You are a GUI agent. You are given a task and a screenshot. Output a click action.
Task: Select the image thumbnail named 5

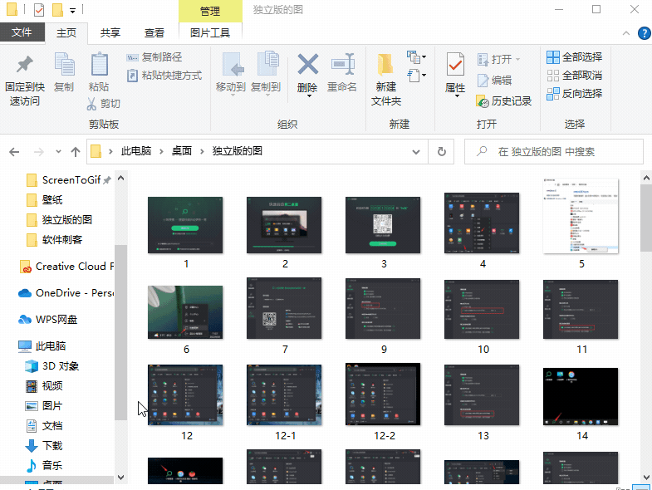click(581, 216)
